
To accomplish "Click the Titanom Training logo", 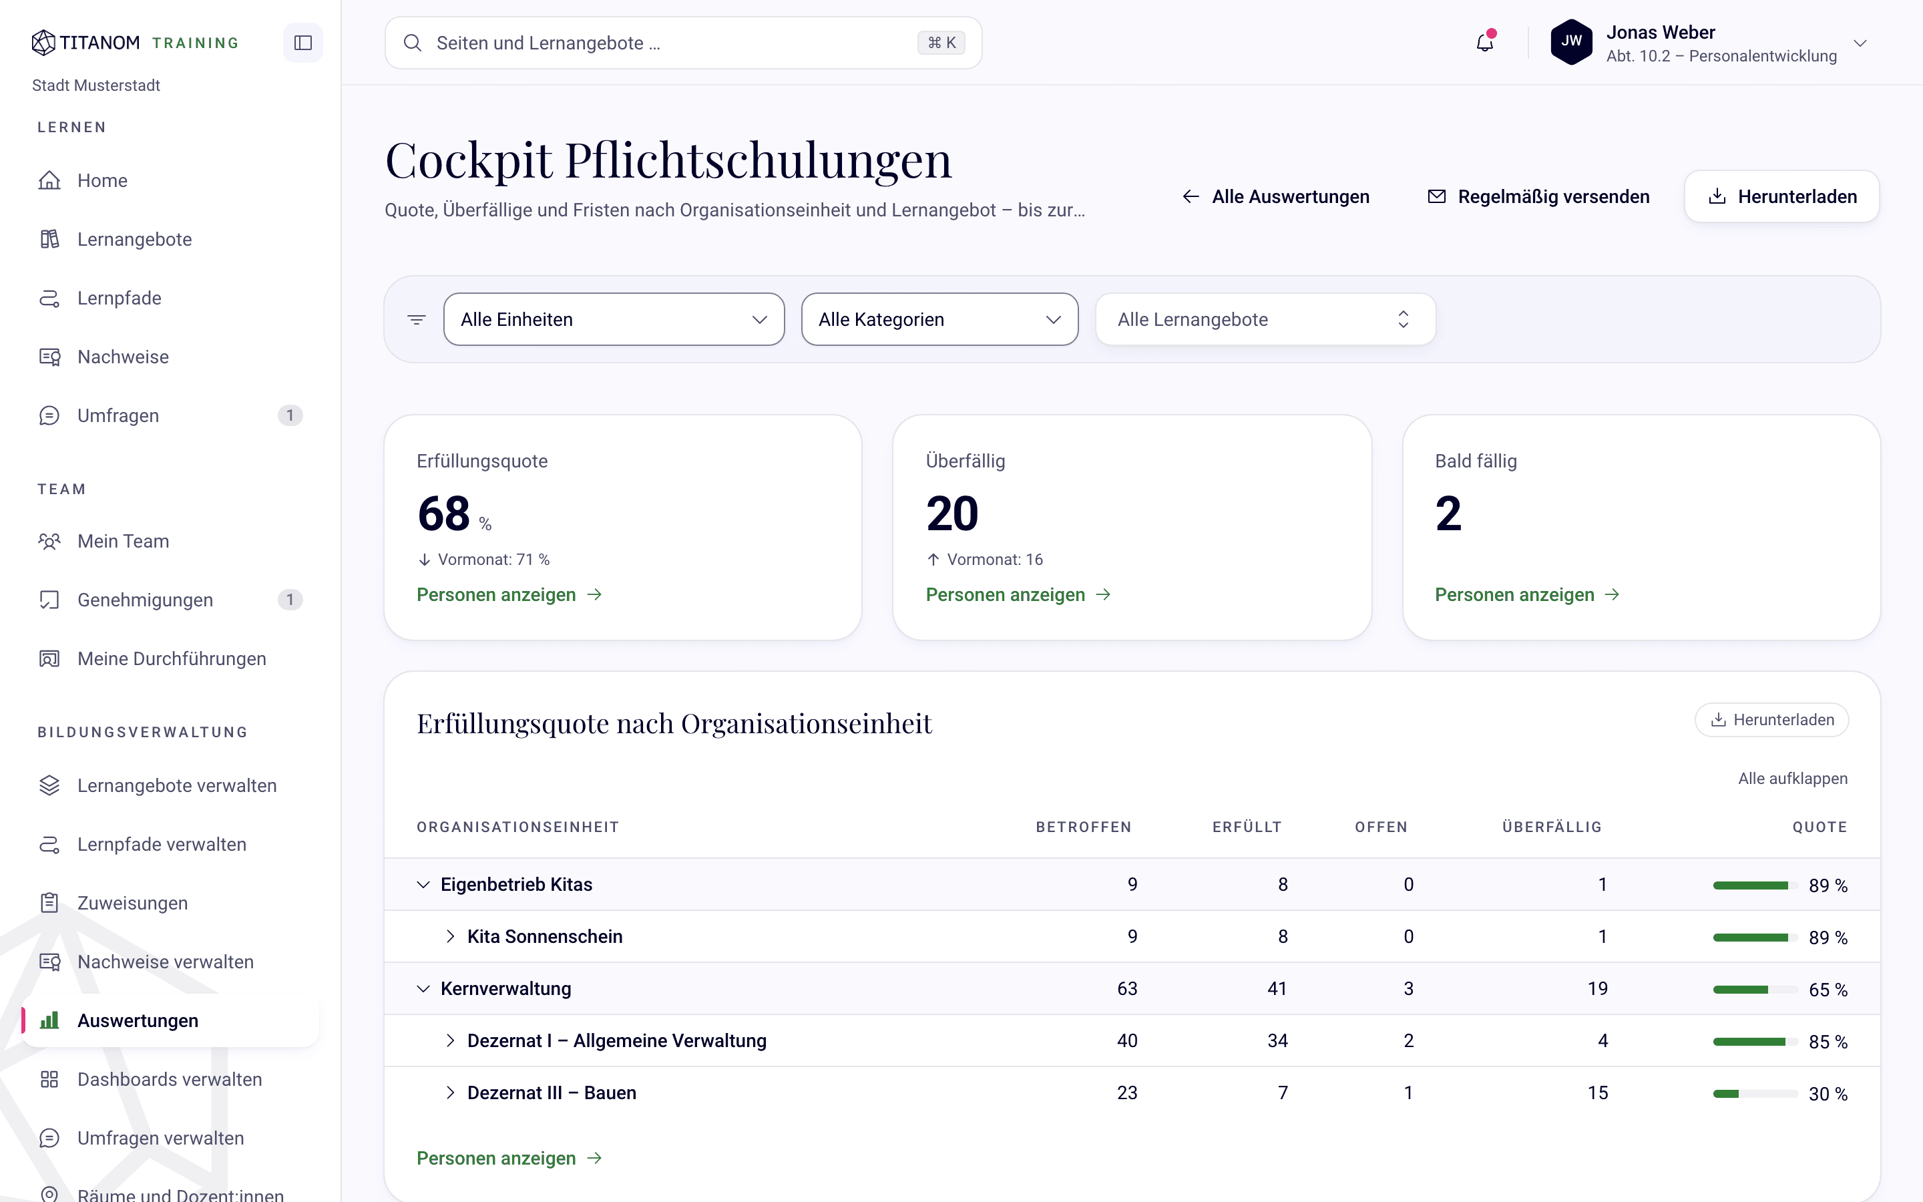I will coord(135,42).
